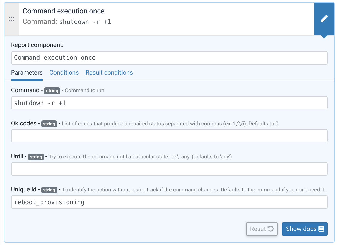The image size is (337, 245).
Task: Click the header title Command execution once
Action: click(x=63, y=11)
